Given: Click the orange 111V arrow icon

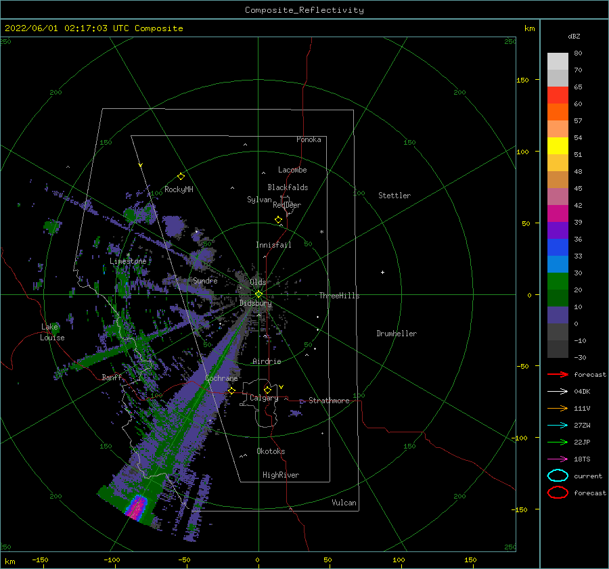Looking at the screenshot, I should coord(558,408).
